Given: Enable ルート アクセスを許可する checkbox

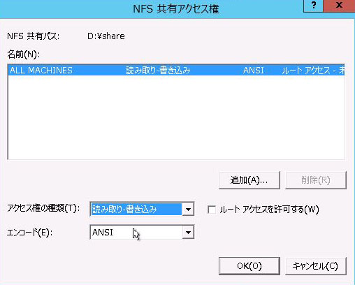Looking at the screenshot, I should pos(212,210).
